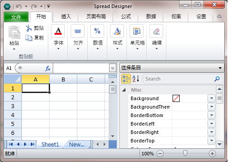
Task: Click the New... sheet tab
Action: click(76, 144)
